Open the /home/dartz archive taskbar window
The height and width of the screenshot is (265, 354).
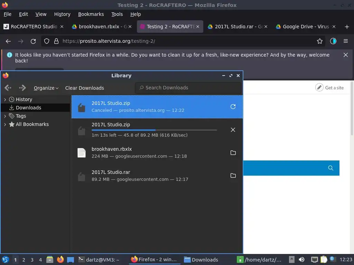(x=259, y=259)
